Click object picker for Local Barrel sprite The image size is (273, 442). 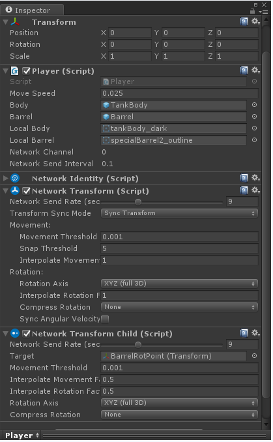tap(254, 140)
